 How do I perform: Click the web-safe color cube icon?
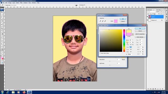[x=133, y=34]
